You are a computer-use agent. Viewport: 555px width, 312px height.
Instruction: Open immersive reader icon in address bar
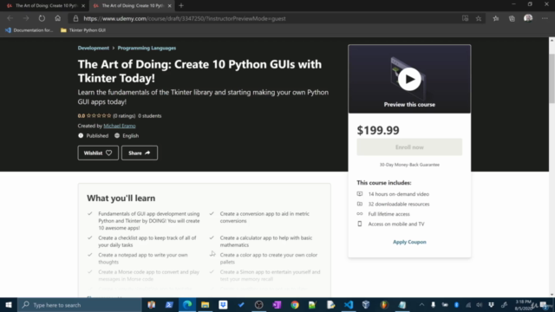465,18
